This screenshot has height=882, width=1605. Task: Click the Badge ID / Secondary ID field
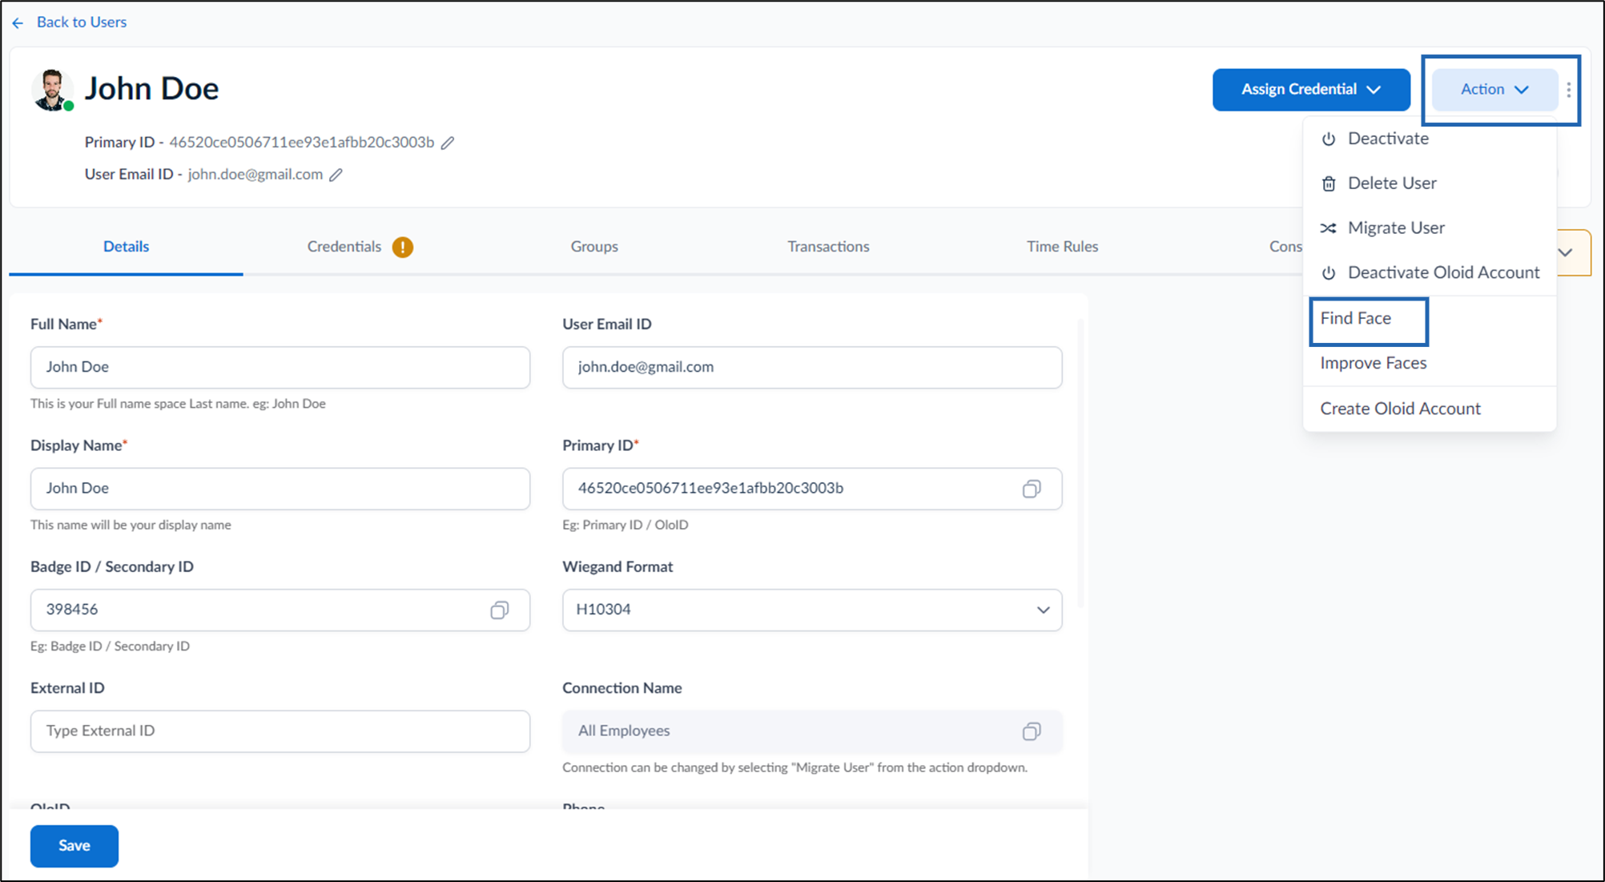tap(280, 610)
